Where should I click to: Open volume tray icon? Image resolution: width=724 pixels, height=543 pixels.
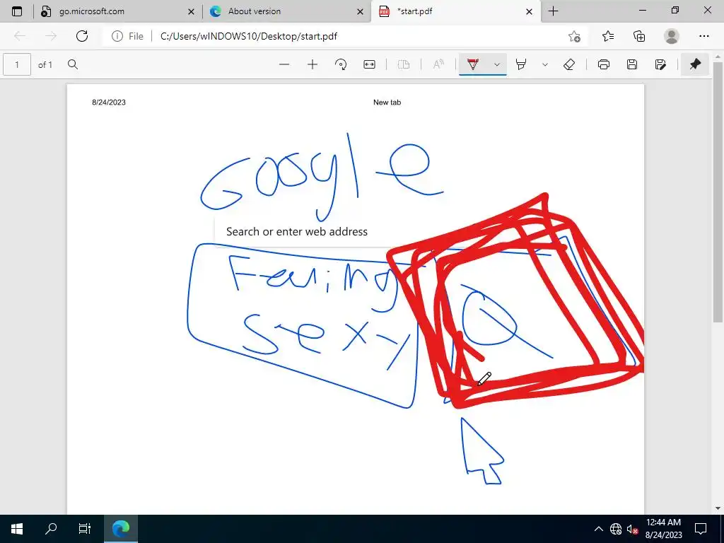[x=632, y=529]
